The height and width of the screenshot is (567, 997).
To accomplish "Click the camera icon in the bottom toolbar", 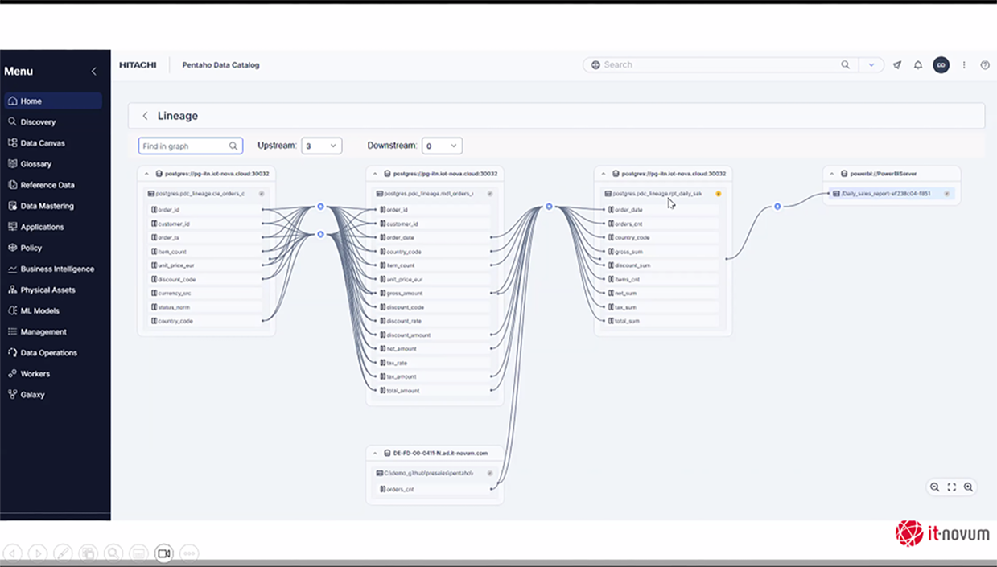I will click(x=163, y=553).
